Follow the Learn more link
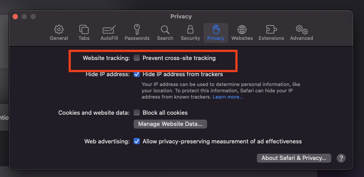Image resolution: width=364 pixels, height=177 pixels. pos(228,97)
